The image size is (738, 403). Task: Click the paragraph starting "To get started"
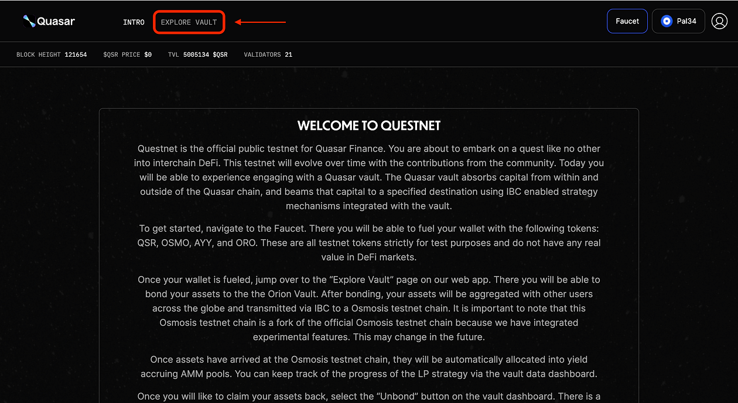coord(369,242)
